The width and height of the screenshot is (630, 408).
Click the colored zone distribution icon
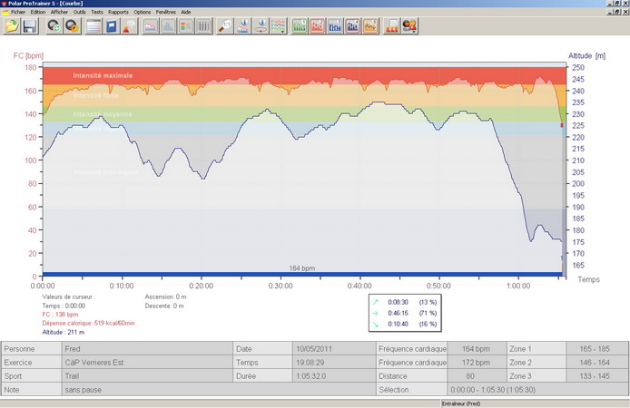(x=186, y=26)
